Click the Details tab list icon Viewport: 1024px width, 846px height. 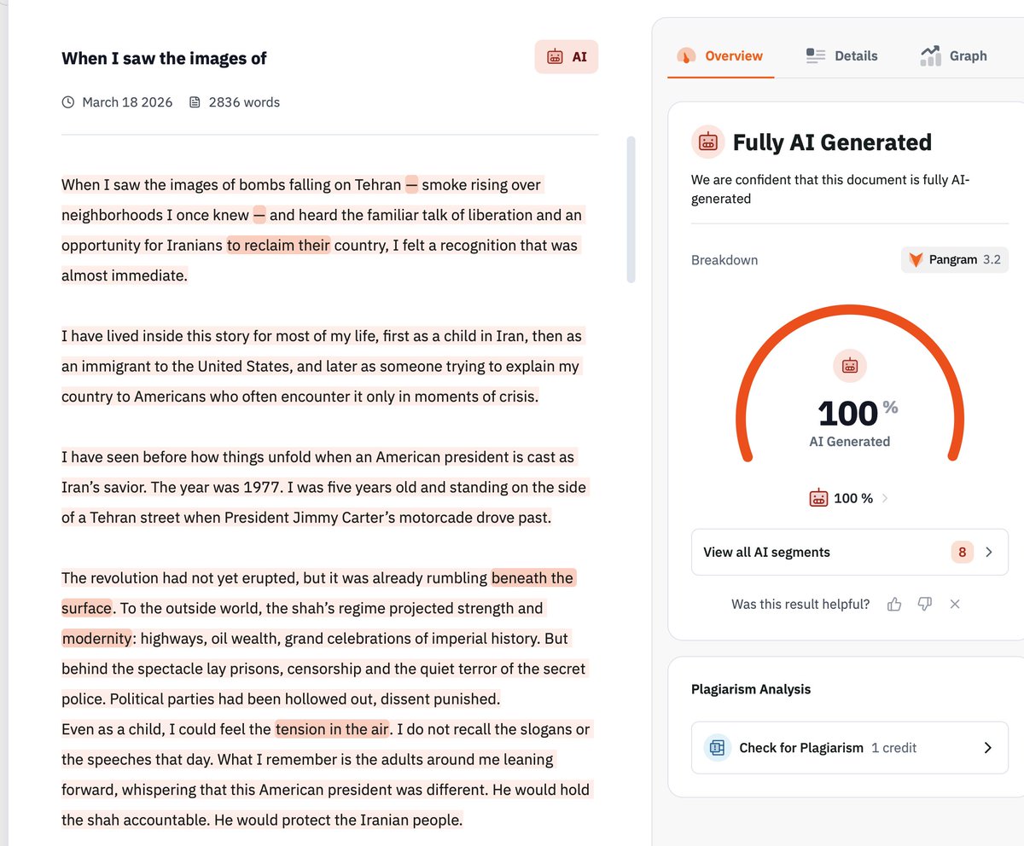pyautogui.click(x=816, y=56)
